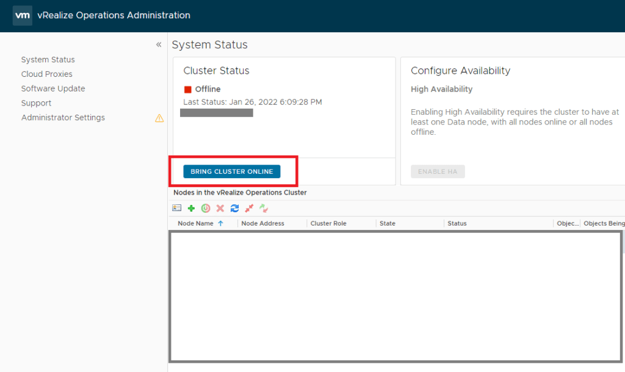Open Cloud Proxies page

47,74
